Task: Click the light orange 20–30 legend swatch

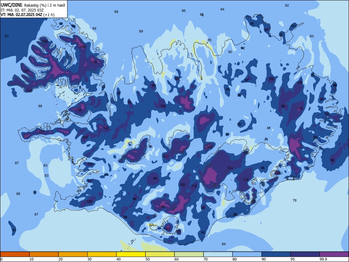Action: coord(73,254)
